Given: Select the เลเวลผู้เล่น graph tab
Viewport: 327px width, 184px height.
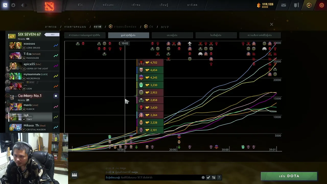Looking at the screenshot, I should [172, 35].
